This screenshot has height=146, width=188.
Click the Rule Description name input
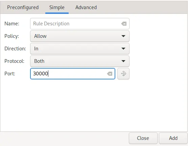pos(80,24)
